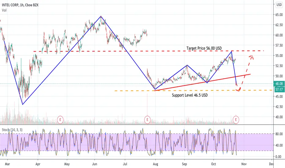Select the orange dashed support line
The width and height of the screenshot is (285, 168).
[193, 90]
